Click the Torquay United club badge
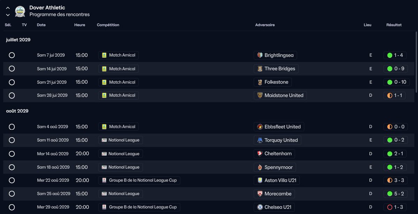Image resolution: width=418 pixels, height=214 pixels. click(x=260, y=140)
